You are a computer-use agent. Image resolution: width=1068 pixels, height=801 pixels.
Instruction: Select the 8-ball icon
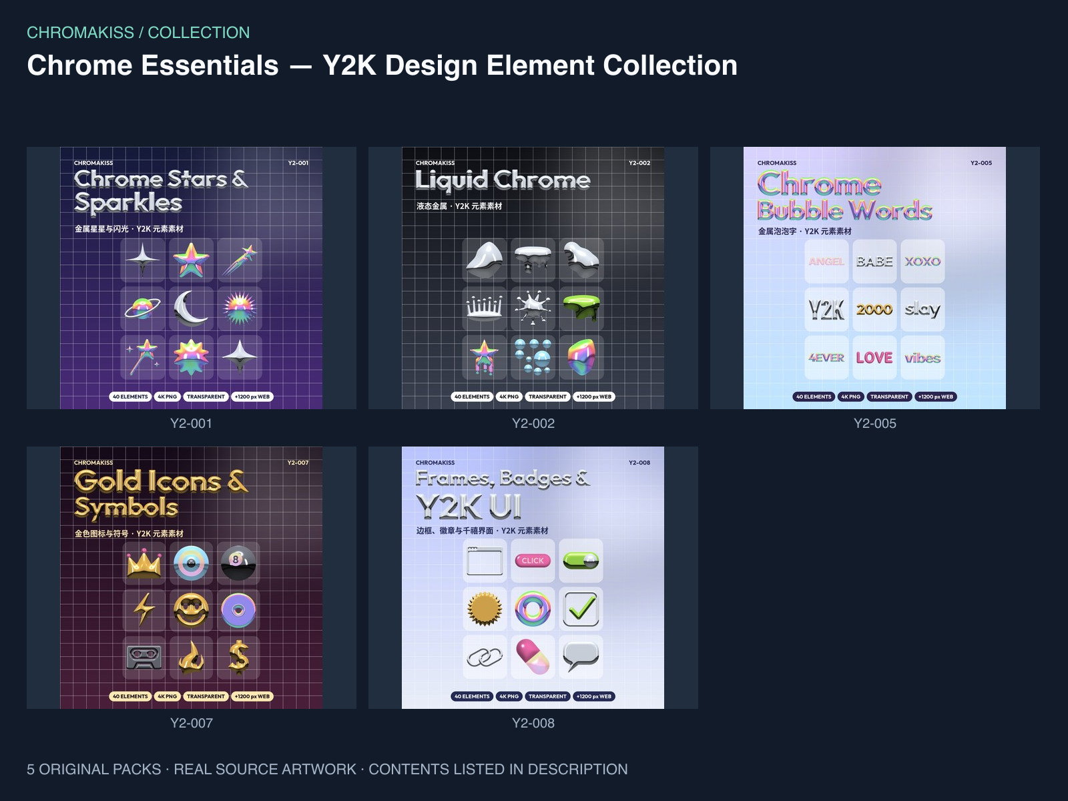239,563
